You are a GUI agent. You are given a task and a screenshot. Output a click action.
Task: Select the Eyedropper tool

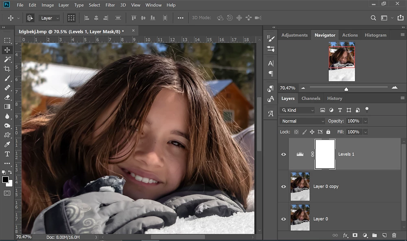pos(7,145)
